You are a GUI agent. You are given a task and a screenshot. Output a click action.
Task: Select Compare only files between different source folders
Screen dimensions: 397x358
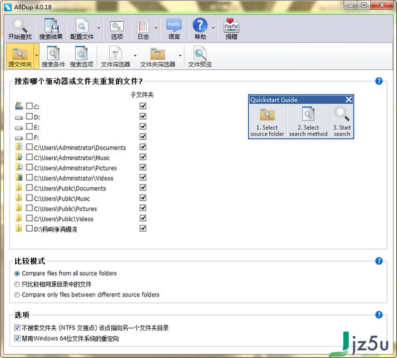[17, 294]
